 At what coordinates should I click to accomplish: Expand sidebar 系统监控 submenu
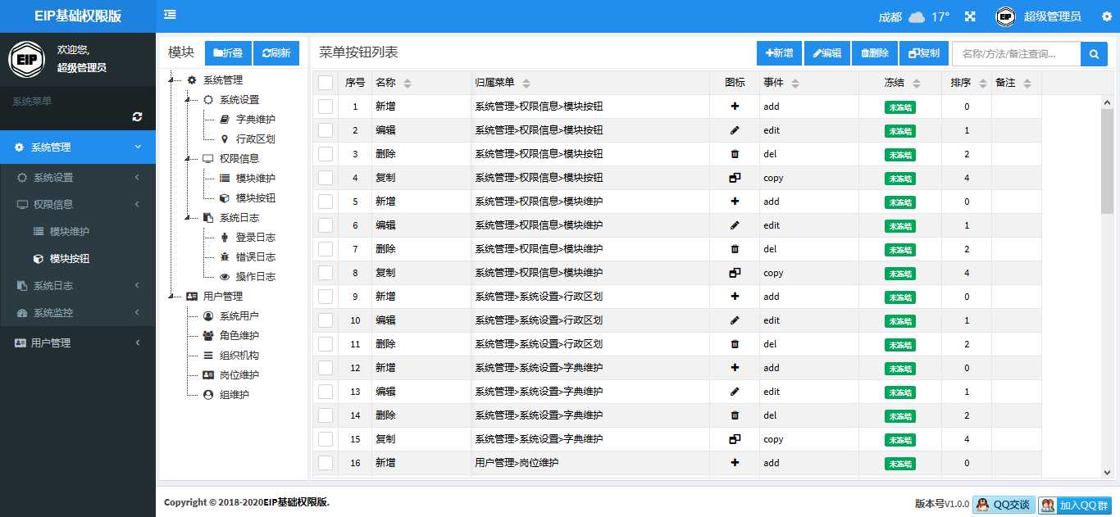pos(78,313)
